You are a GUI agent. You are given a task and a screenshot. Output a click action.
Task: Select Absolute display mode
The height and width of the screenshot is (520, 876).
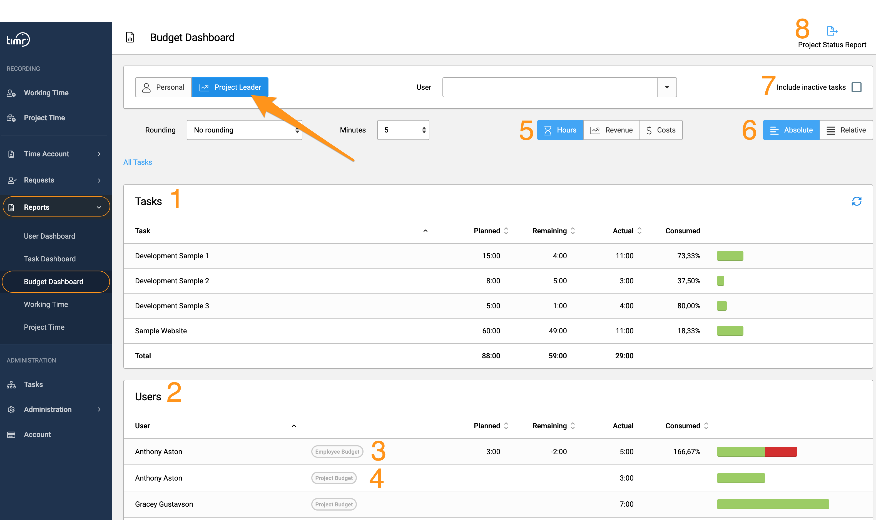tap(792, 130)
